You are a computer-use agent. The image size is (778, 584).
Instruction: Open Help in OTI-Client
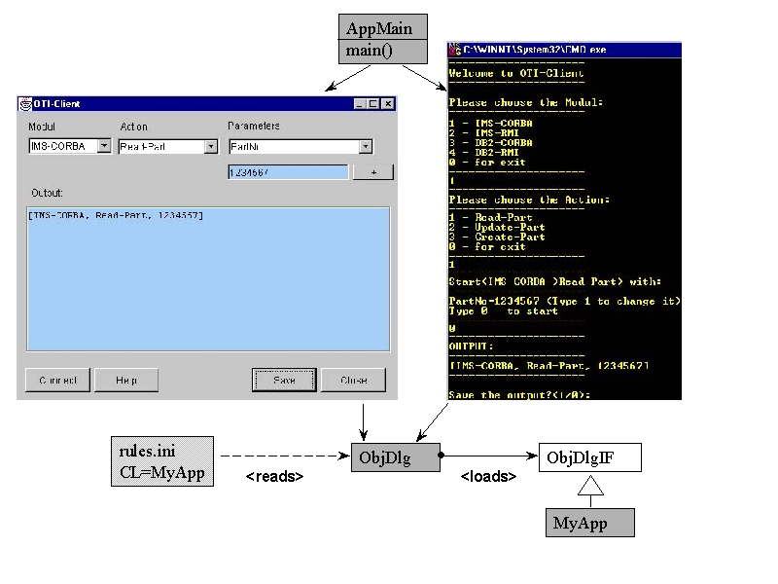pos(126,380)
